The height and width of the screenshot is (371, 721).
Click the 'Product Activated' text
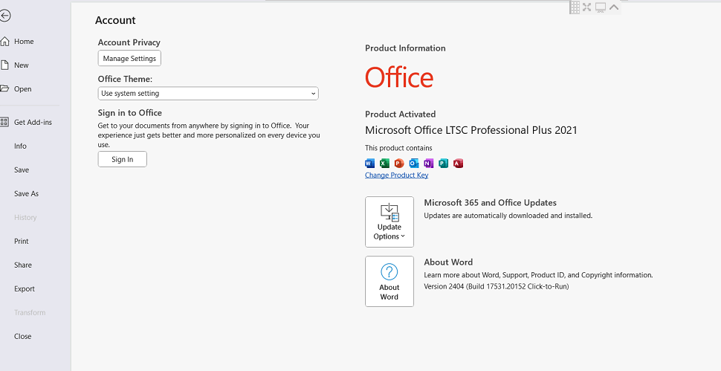401,114
